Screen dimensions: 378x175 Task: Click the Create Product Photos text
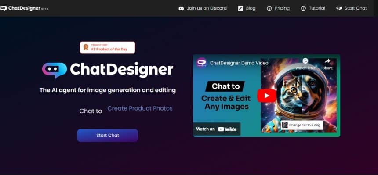click(x=140, y=109)
